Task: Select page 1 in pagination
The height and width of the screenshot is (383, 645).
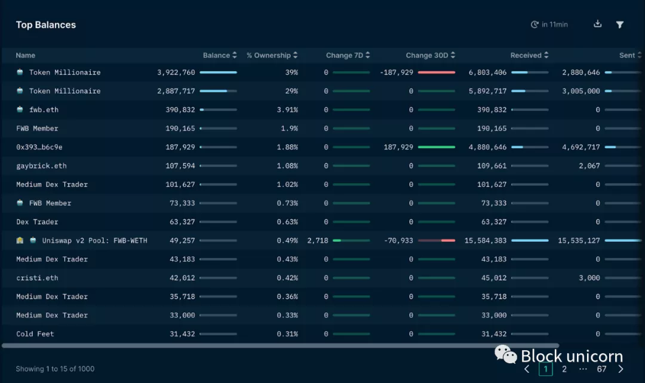Action: point(545,369)
